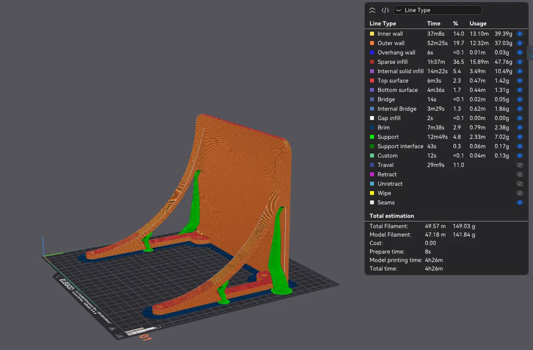Image resolution: width=533 pixels, height=350 pixels.
Task: Select the Internal Bridge row label
Action: click(x=397, y=109)
